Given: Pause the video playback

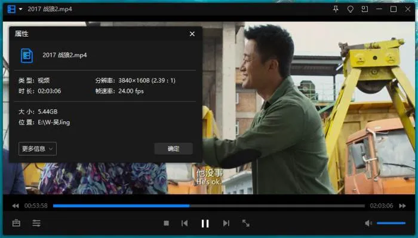Looking at the screenshot, I should click(x=205, y=223).
